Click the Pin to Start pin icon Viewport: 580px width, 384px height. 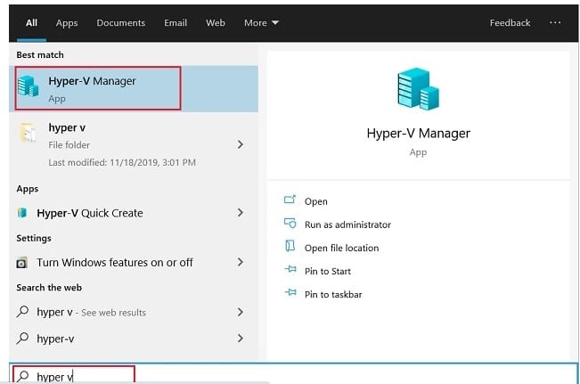290,270
